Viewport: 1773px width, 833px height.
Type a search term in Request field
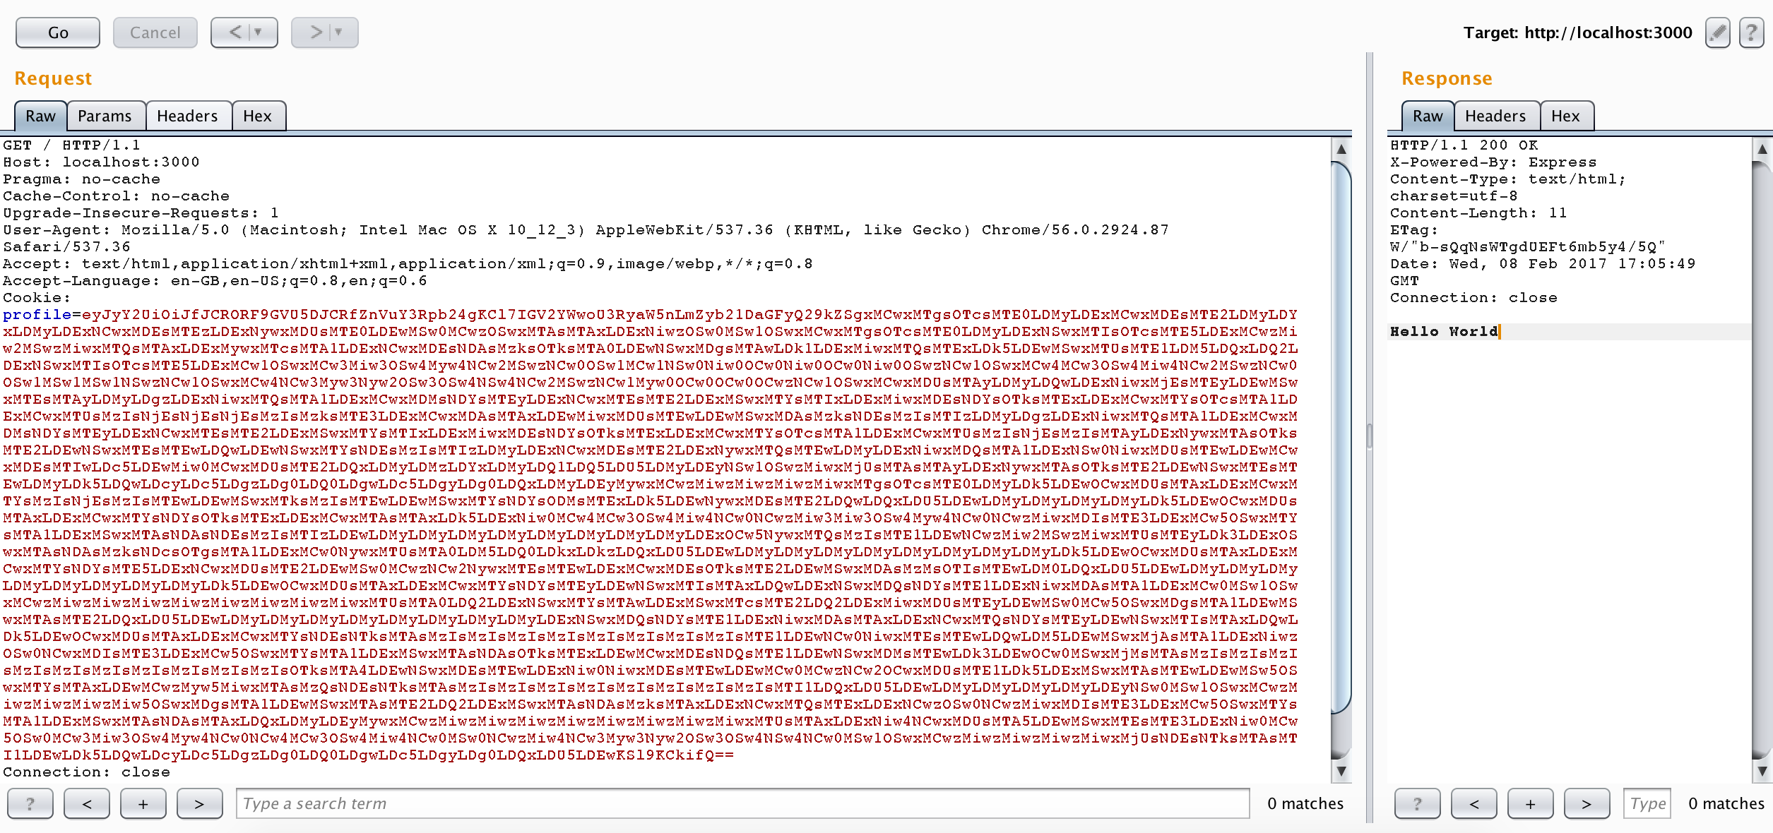coord(747,803)
